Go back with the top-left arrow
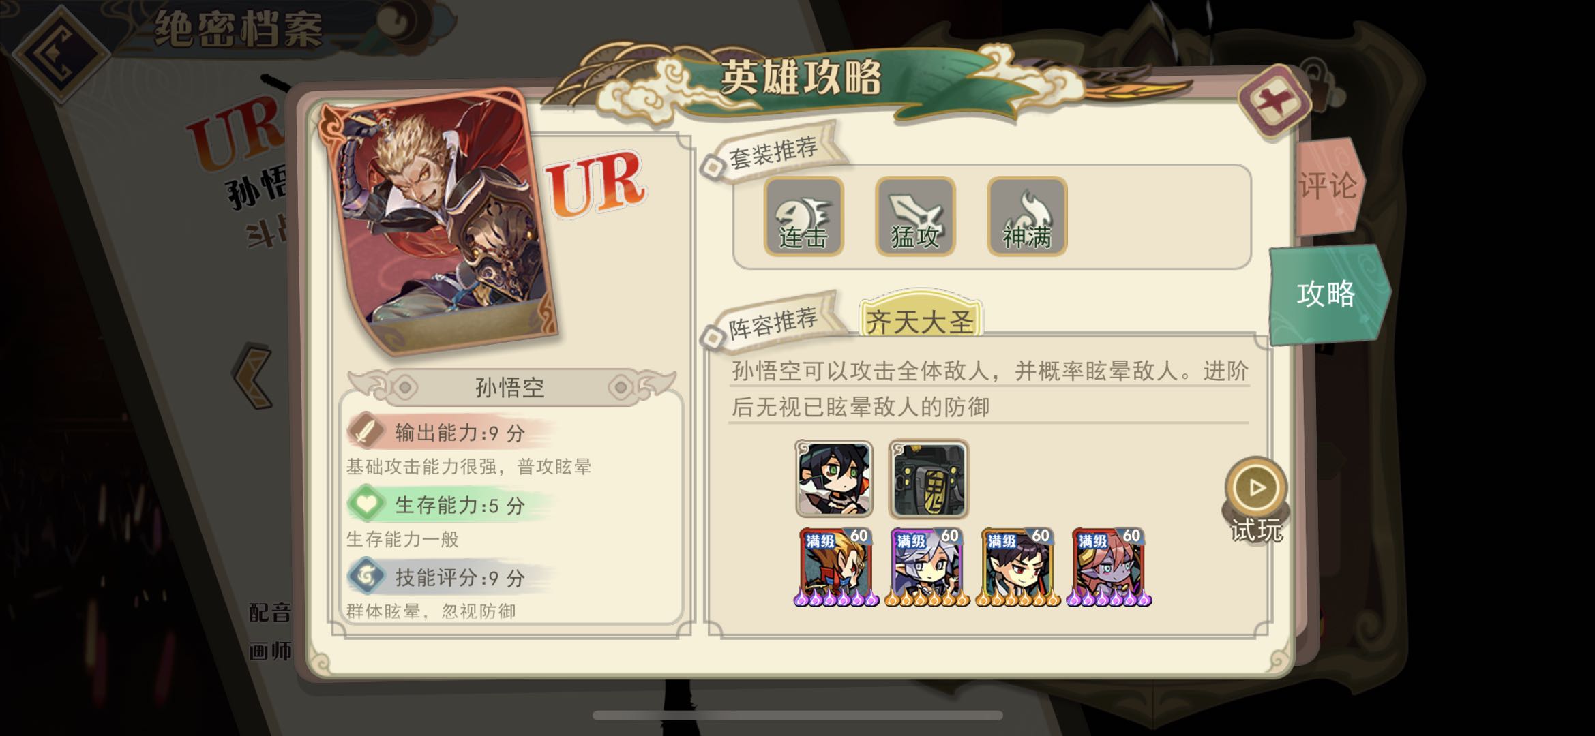Viewport: 1595px width, 736px height. tap(61, 52)
